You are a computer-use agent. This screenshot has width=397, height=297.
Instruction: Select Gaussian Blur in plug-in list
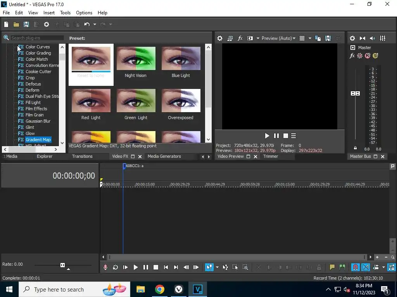[38, 121]
